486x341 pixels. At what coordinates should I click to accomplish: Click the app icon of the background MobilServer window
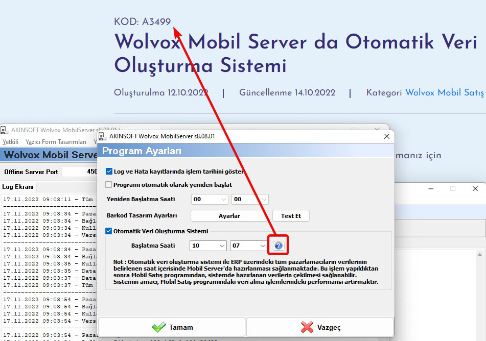5,130
